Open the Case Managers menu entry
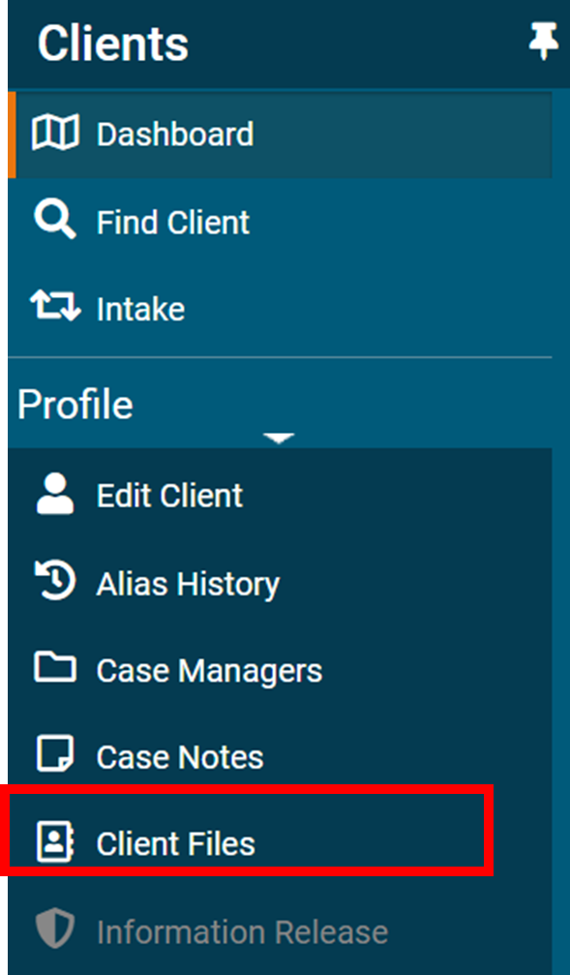Viewport: 570px width, 975px height. point(209,669)
